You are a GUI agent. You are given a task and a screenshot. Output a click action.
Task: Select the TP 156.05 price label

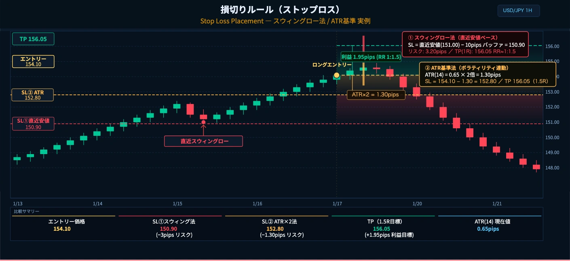pyautogui.click(x=33, y=39)
